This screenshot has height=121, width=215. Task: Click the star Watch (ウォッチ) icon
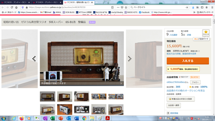[x=206, y=33]
